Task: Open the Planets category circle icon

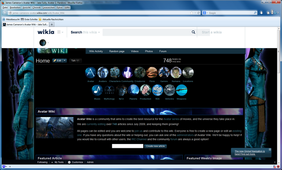Action: pyautogui.click(x=133, y=90)
